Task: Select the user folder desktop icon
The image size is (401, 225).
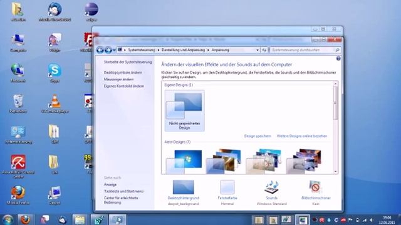Action: 18,11
